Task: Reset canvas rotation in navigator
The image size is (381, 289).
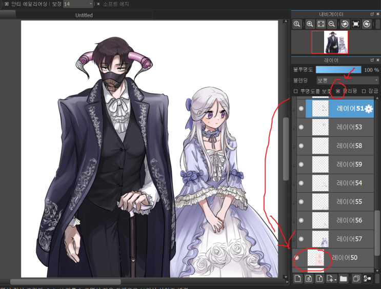Action: (x=356, y=24)
